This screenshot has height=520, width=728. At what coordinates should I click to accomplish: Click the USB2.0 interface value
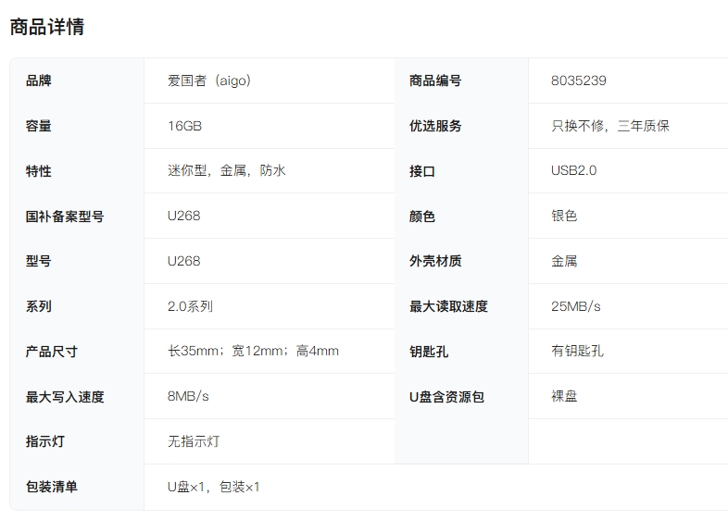pyautogui.click(x=573, y=170)
